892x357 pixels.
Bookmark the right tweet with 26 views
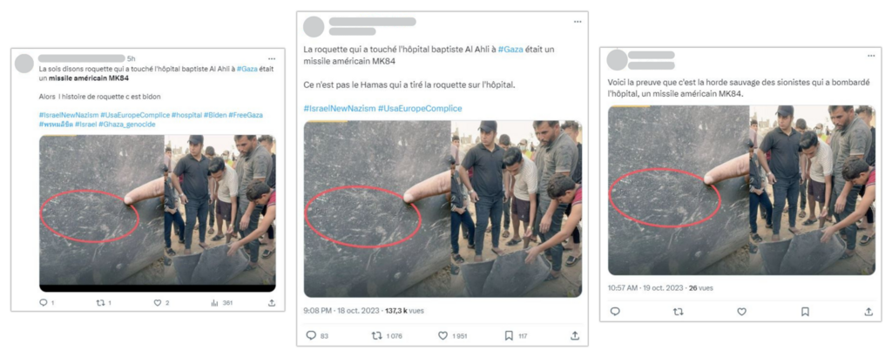tap(805, 311)
